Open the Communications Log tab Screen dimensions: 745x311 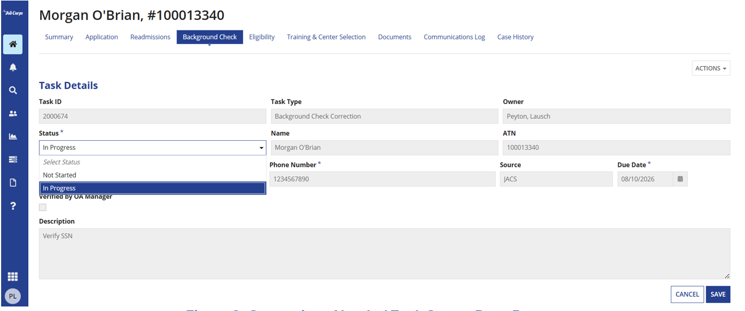[x=454, y=37]
